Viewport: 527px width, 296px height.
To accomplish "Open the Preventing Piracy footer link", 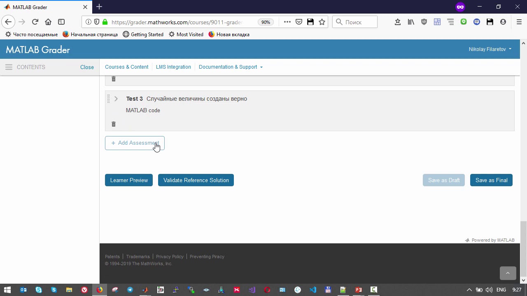I will pyautogui.click(x=207, y=257).
